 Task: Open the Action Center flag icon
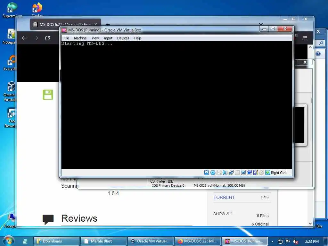pos(288,241)
